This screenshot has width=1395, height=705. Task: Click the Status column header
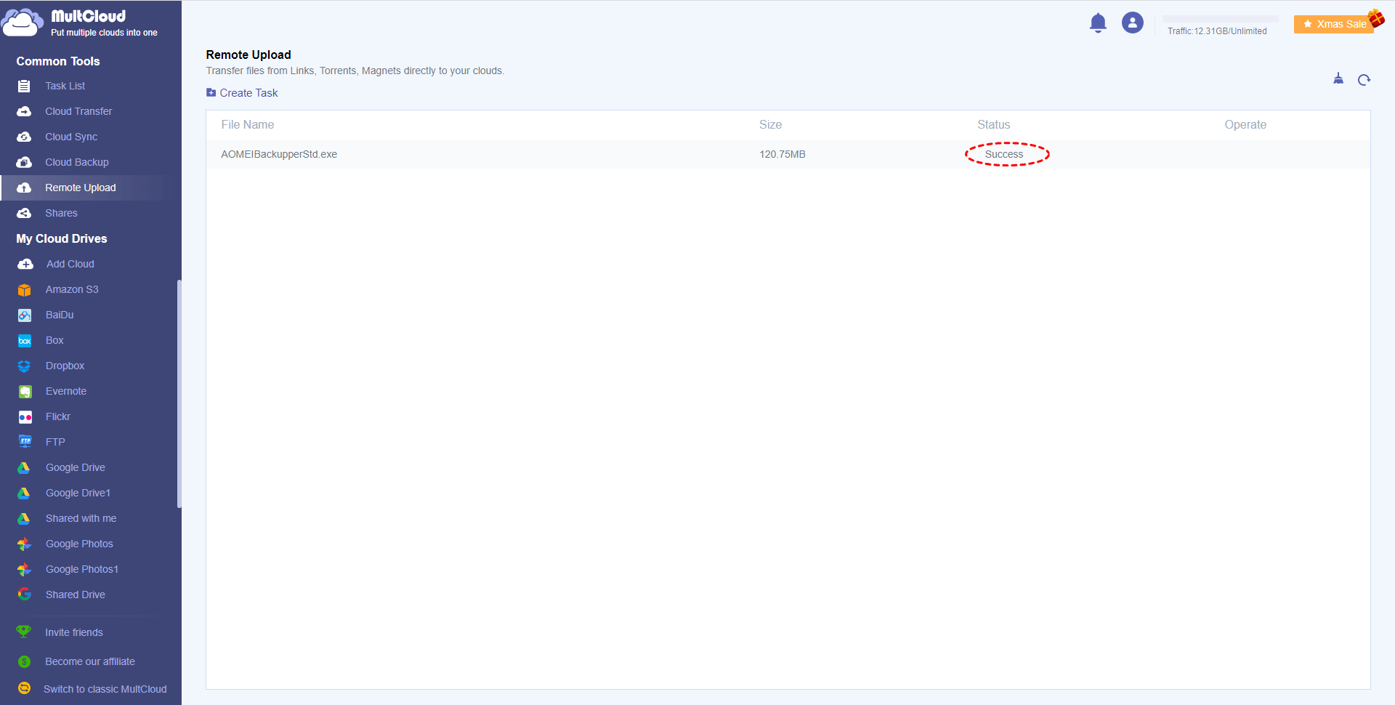(993, 125)
